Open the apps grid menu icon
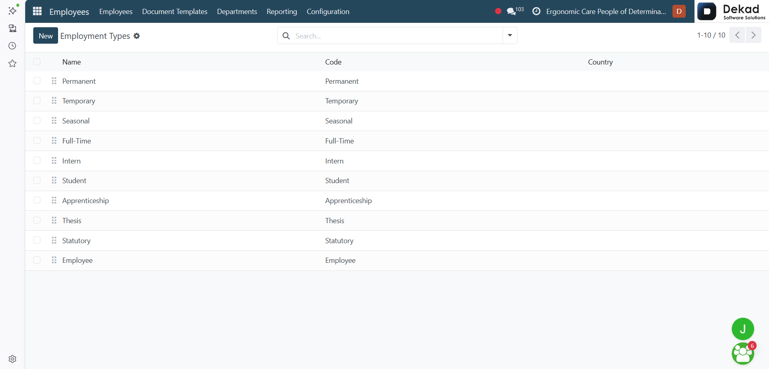The width and height of the screenshot is (769, 369). tap(37, 11)
